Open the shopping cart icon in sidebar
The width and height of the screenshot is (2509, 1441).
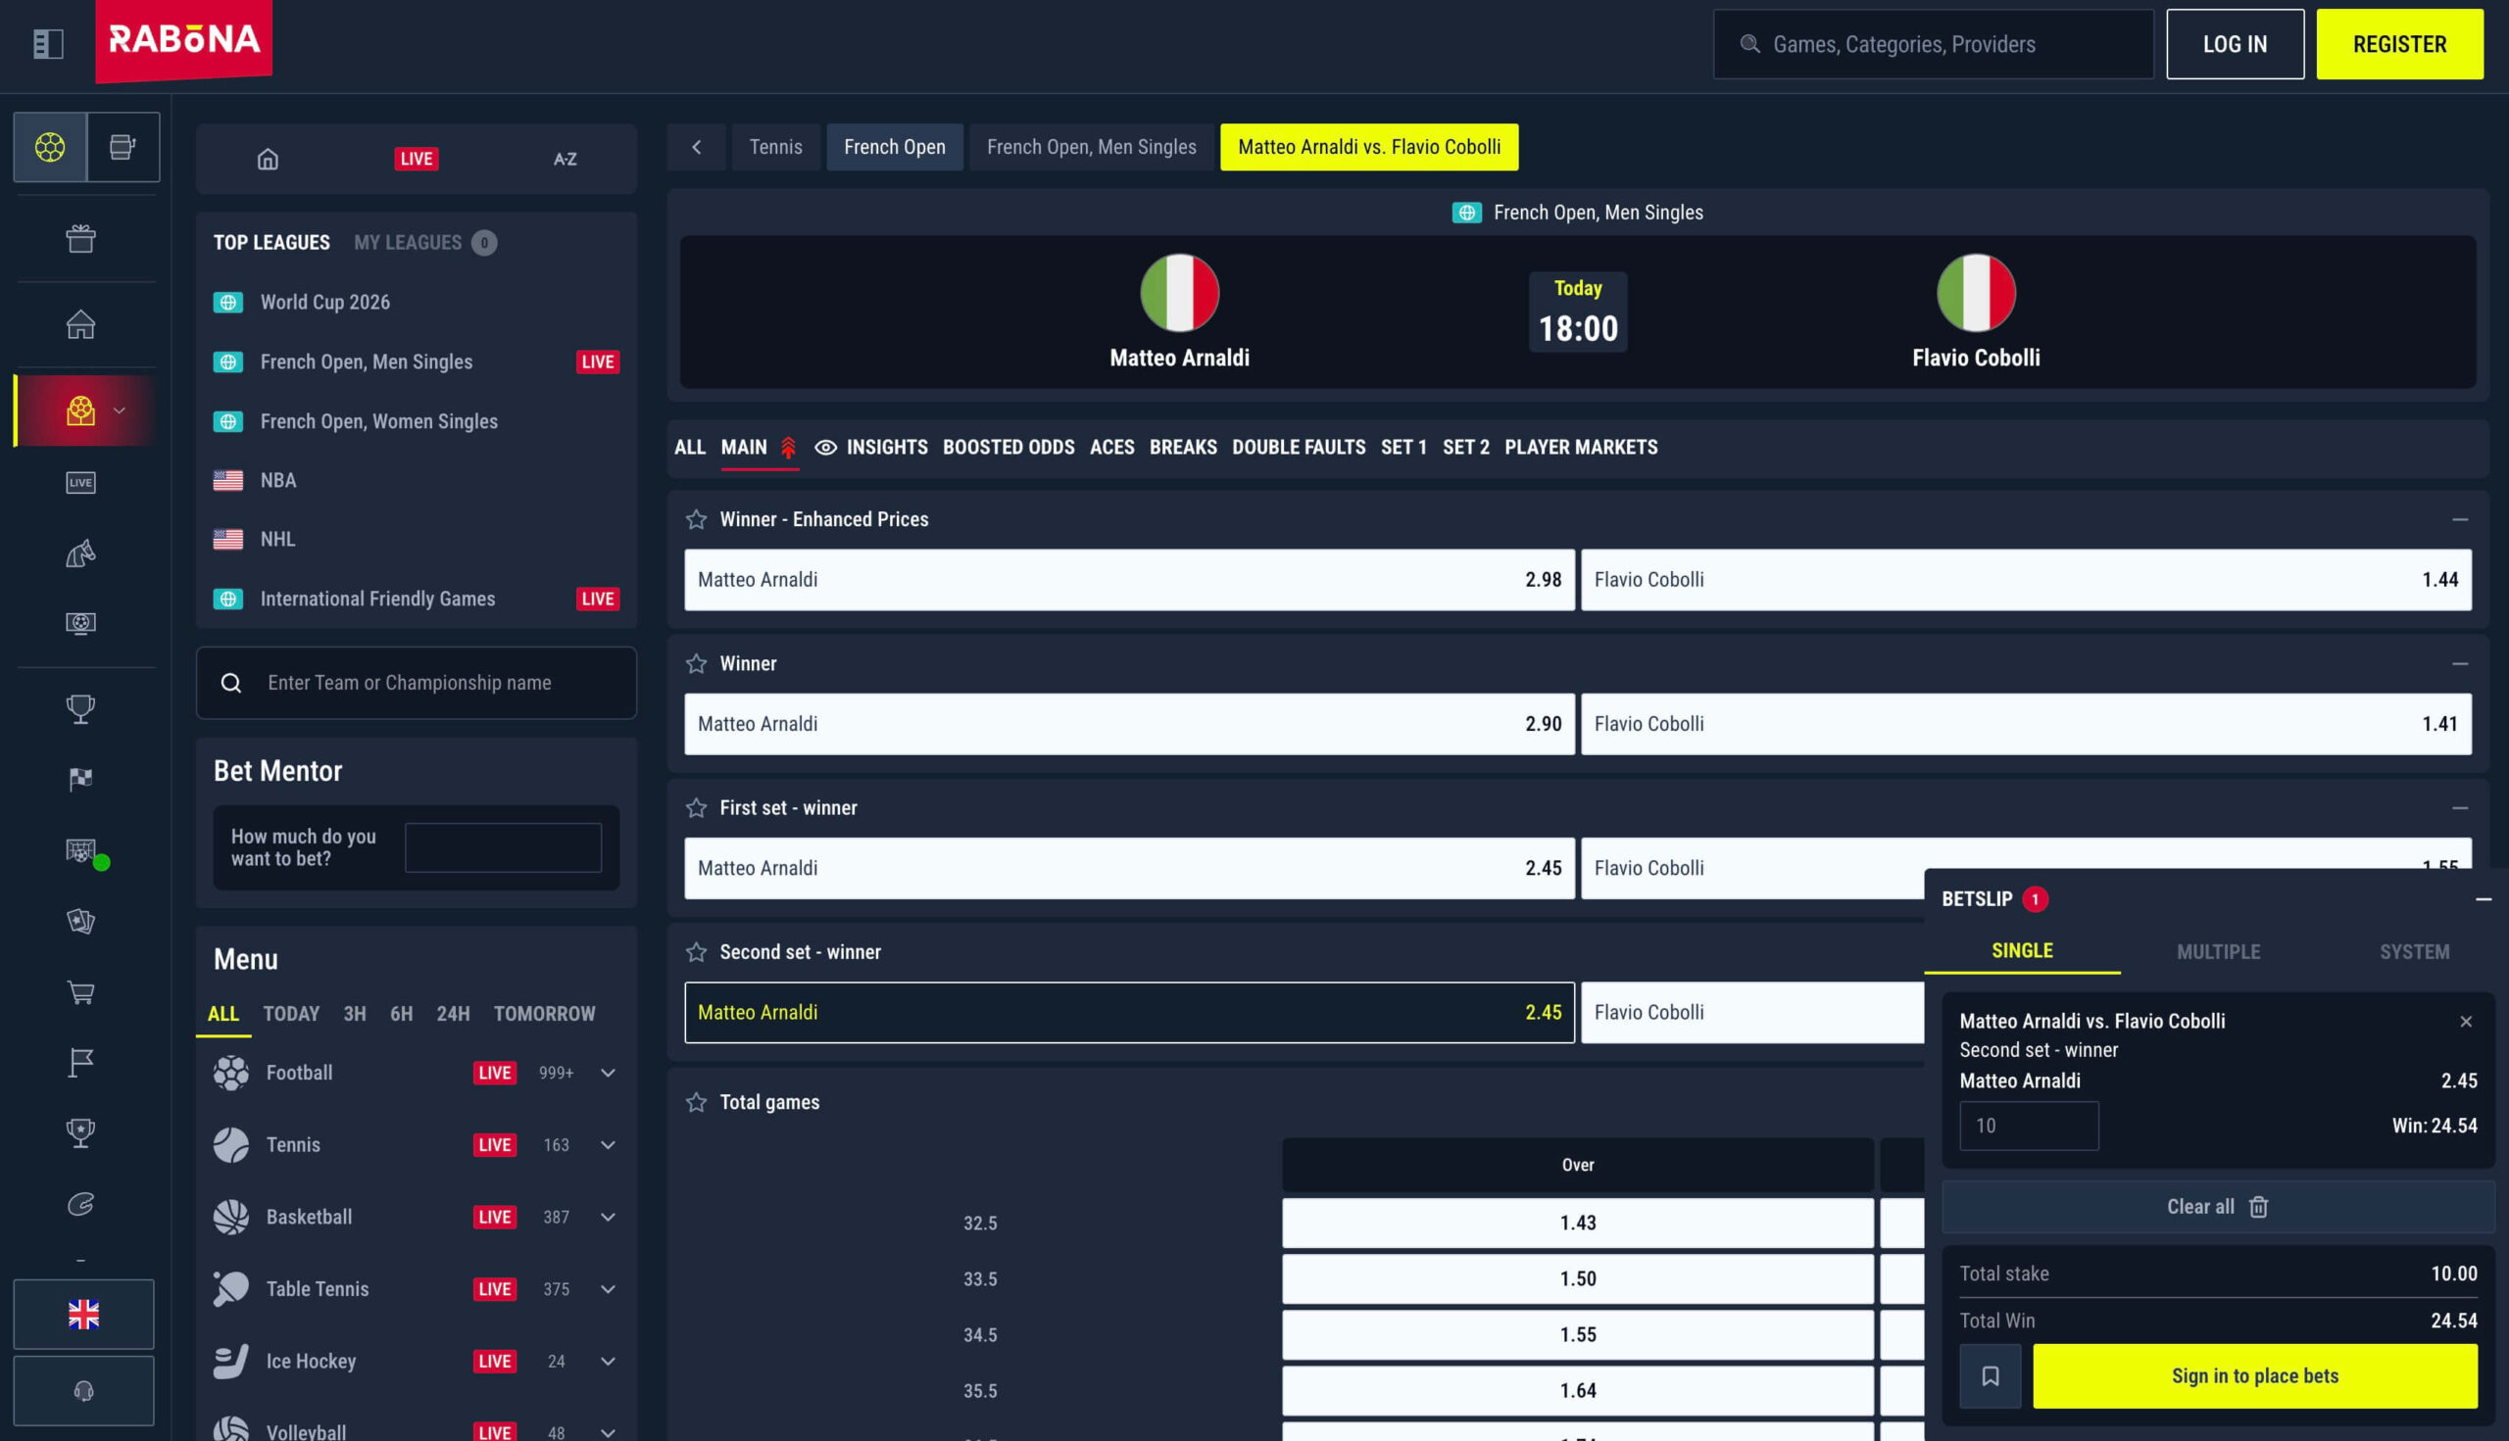(x=81, y=992)
